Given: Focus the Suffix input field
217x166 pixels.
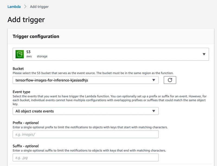Looking at the screenshot, I should 85,158.
